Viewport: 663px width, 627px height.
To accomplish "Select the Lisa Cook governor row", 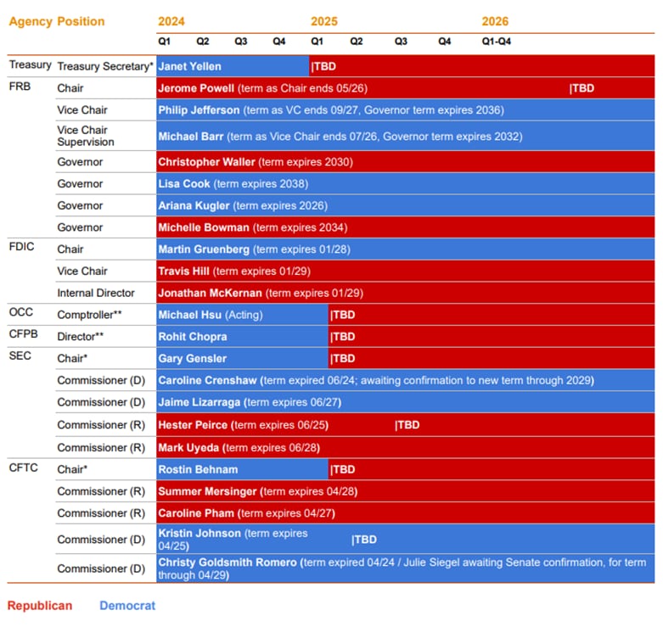I will point(233,184).
